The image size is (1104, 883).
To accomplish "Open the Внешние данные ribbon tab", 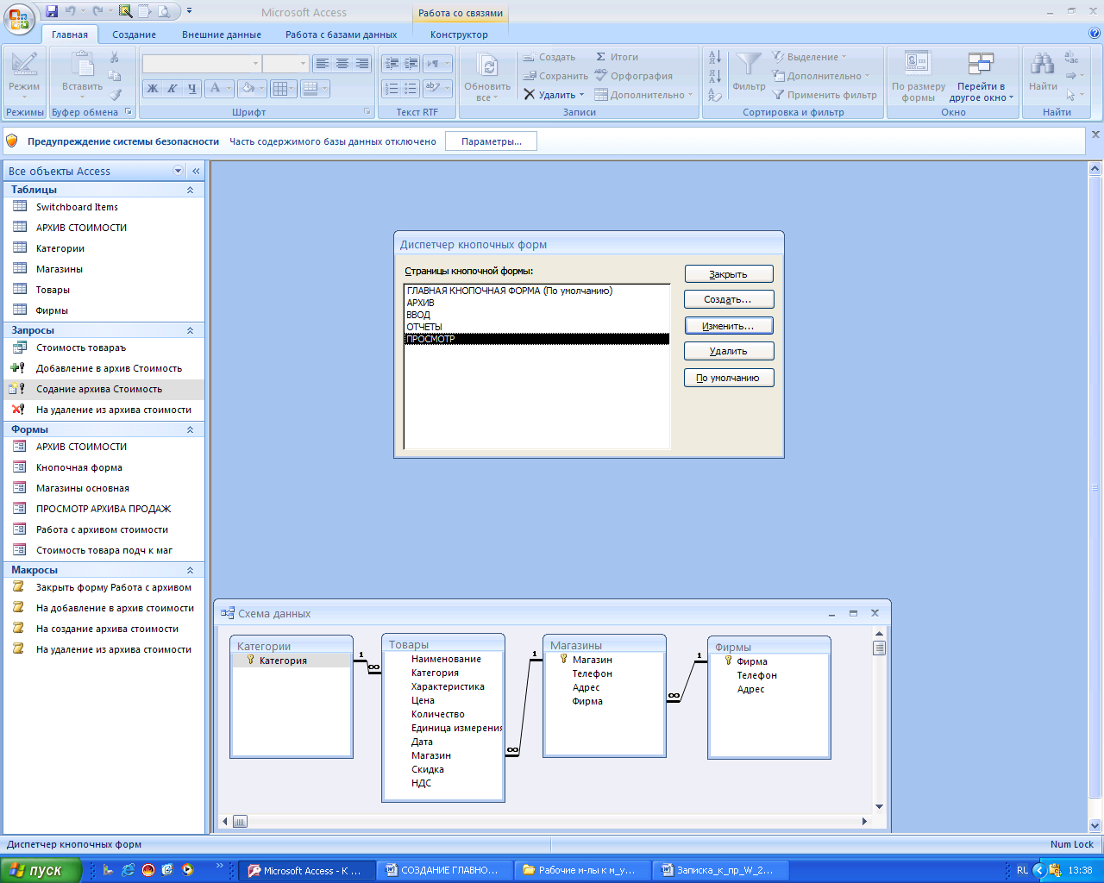I will click(x=221, y=34).
